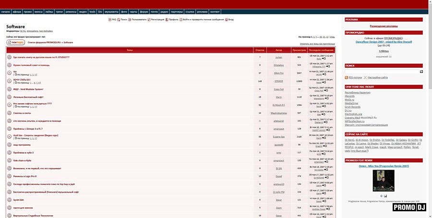432x218 pixels.
Task: Click the Вход login icon
Action: click(x=227, y=20)
